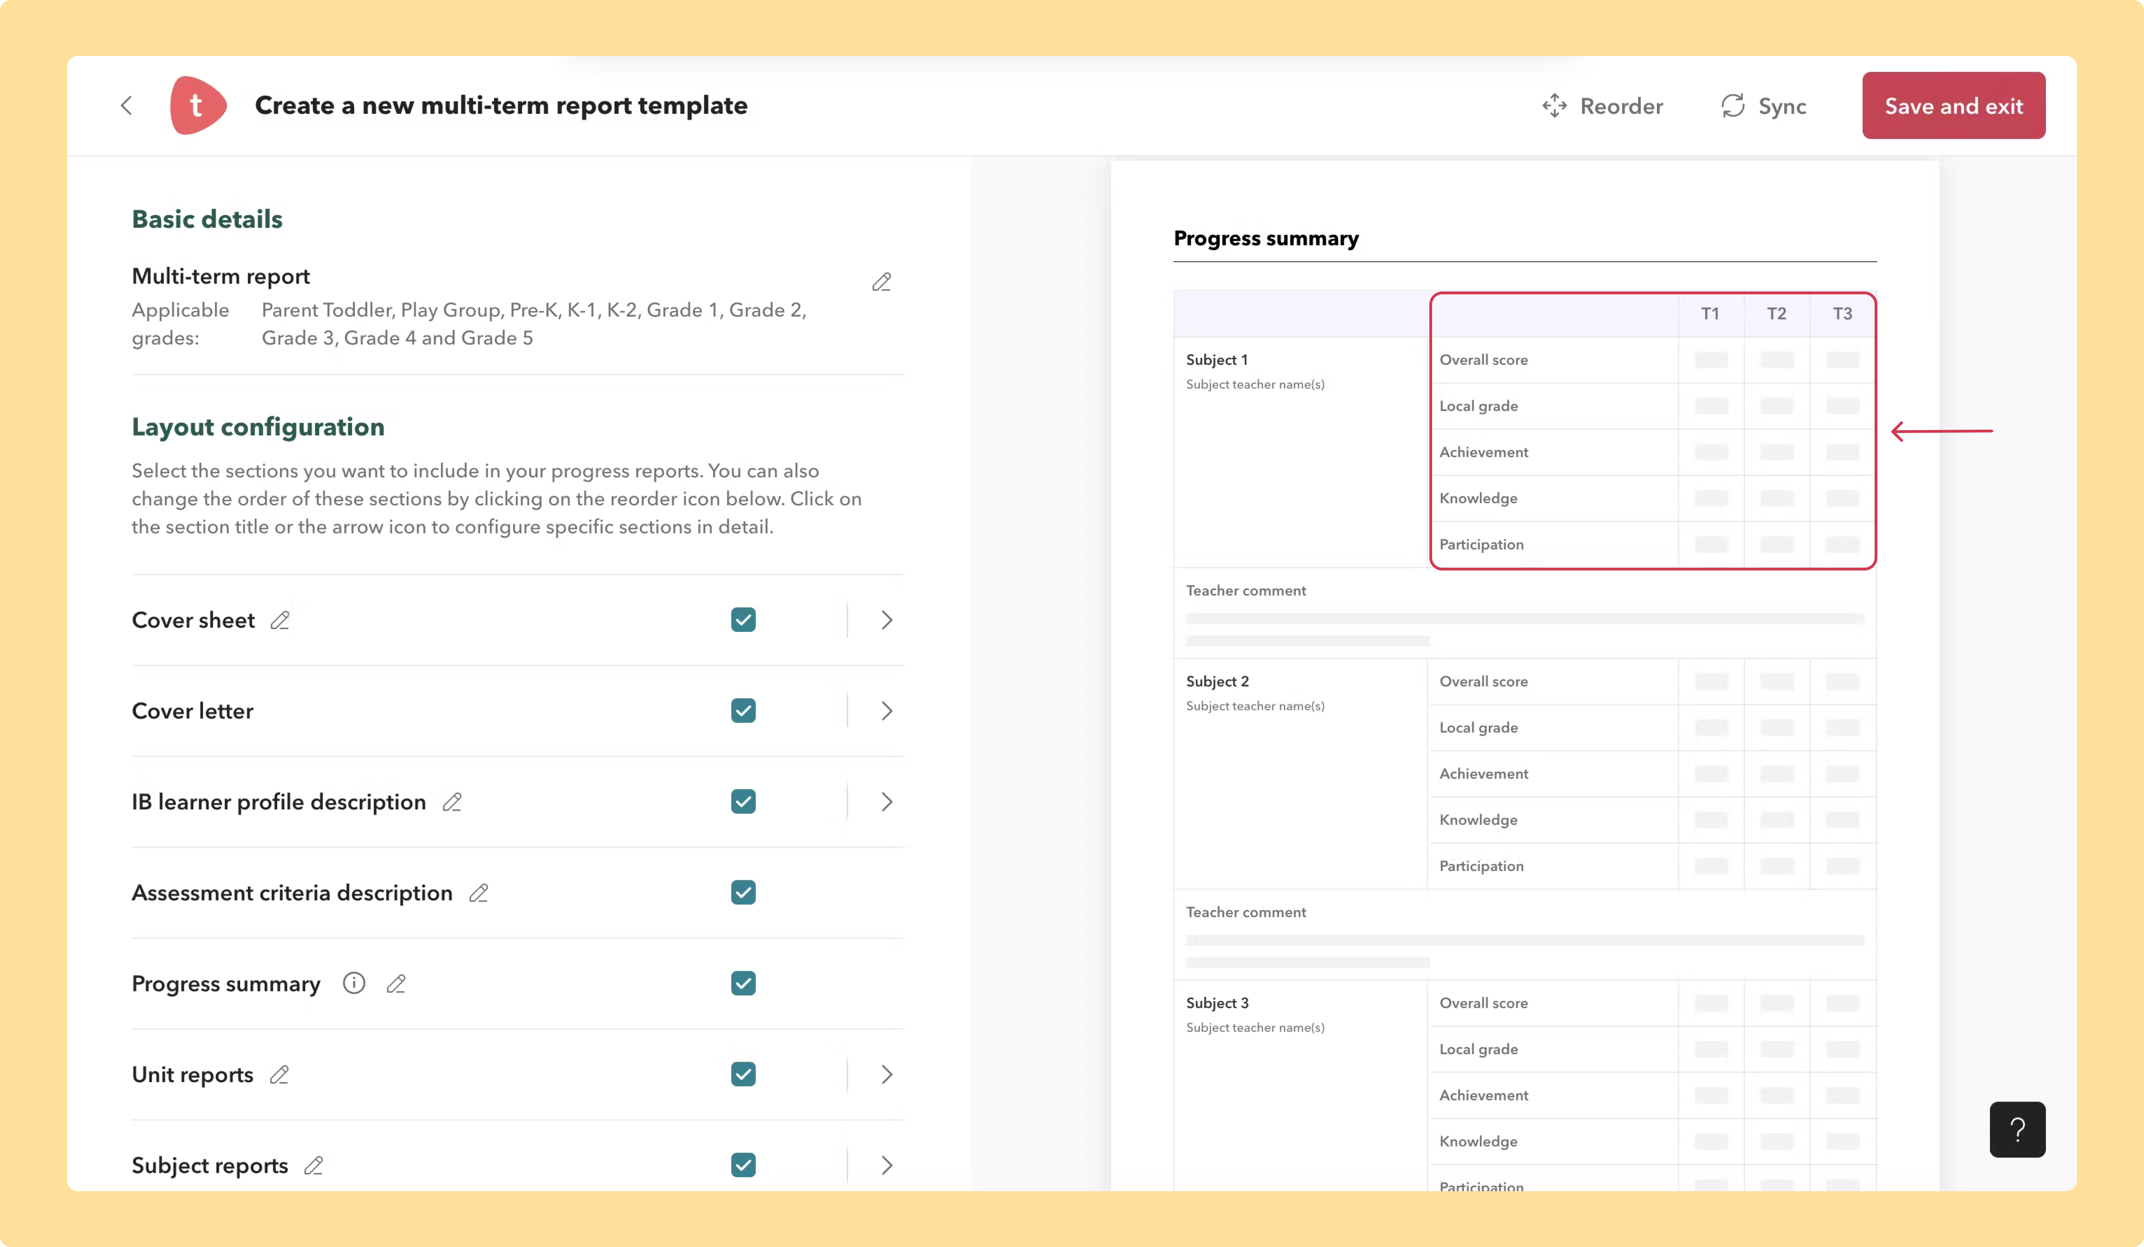Open IB learner profile description settings arrow
The height and width of the screenshot is (1247, 2144).
886,802
